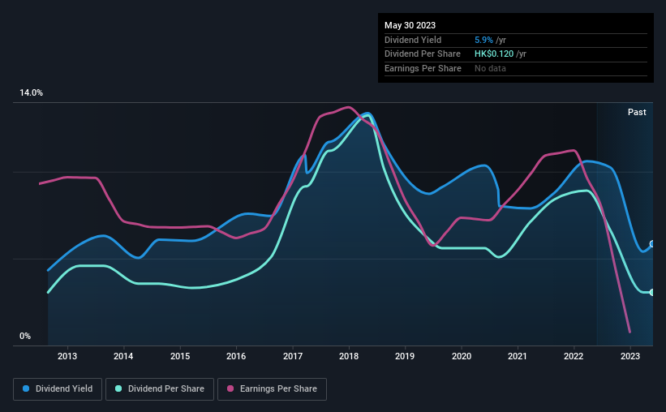This screenshot has width=666, height=412.
Task: Click the "Past" label in the chart
Action: pos(637,112)
